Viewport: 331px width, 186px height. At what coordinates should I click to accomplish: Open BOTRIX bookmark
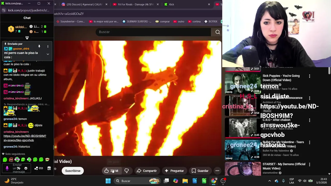[211, 21]
